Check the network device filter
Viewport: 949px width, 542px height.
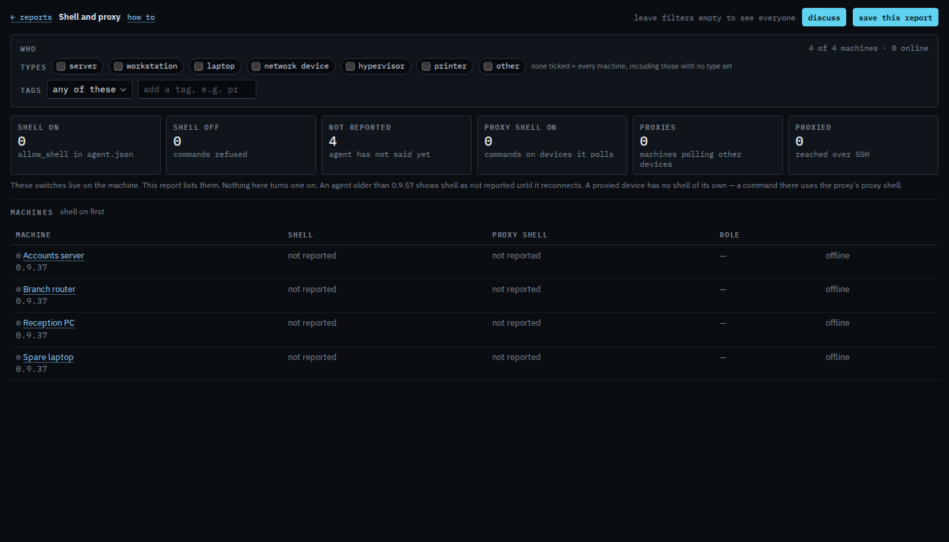point(256,66)
